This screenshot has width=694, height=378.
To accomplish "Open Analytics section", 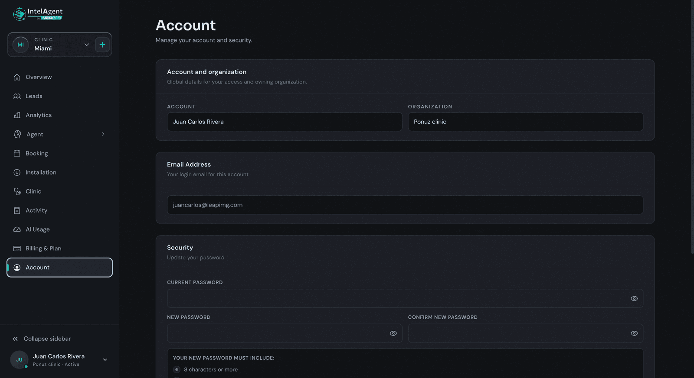I will click(x=39, y=115).
